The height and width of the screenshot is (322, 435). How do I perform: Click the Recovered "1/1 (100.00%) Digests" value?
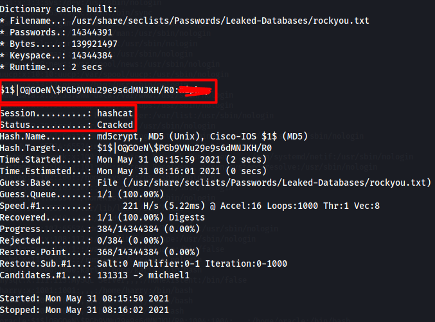click(x=153, y=217)
